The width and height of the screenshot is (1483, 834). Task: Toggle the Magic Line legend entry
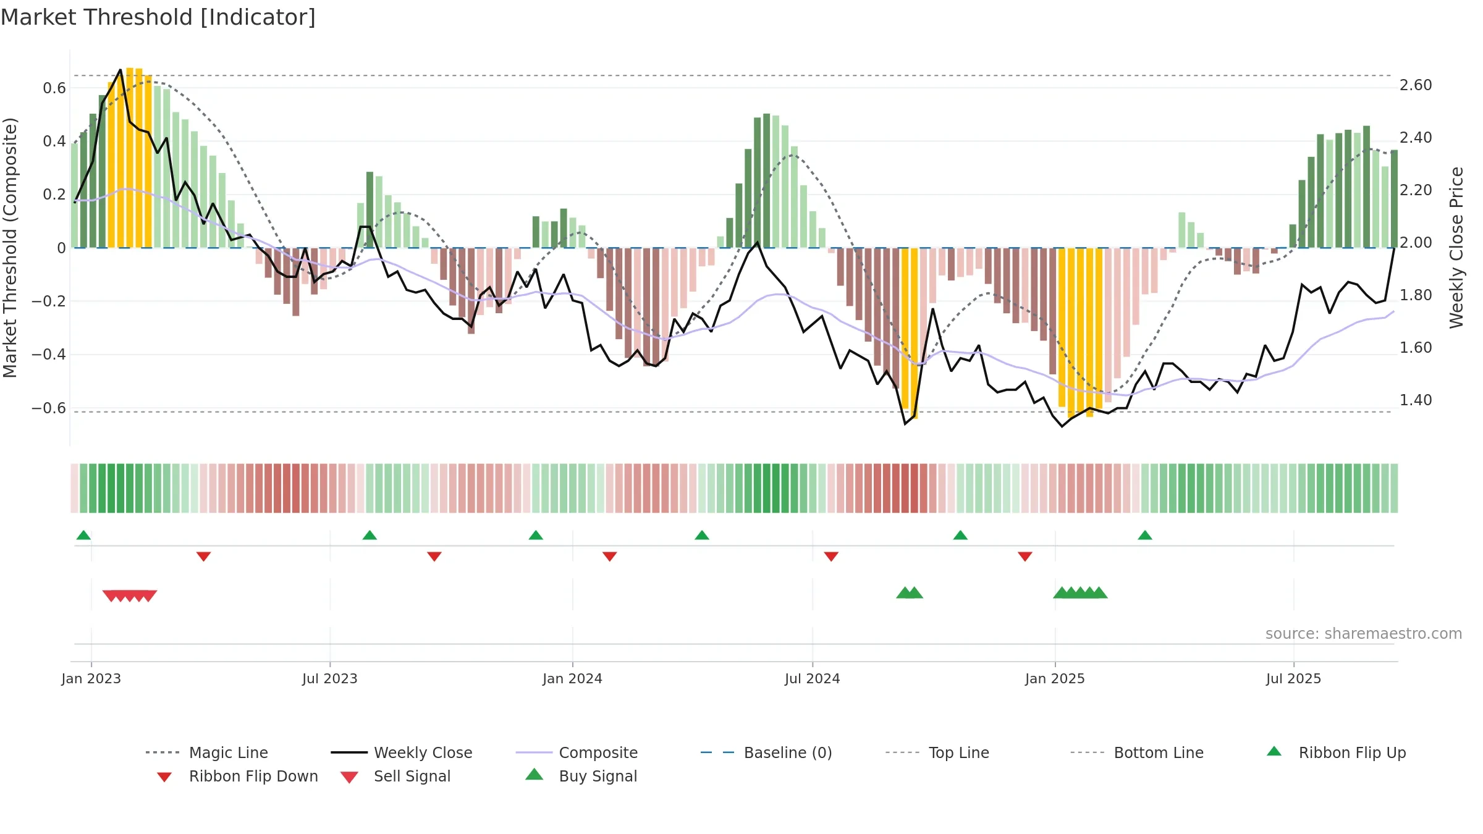[206, 752]
